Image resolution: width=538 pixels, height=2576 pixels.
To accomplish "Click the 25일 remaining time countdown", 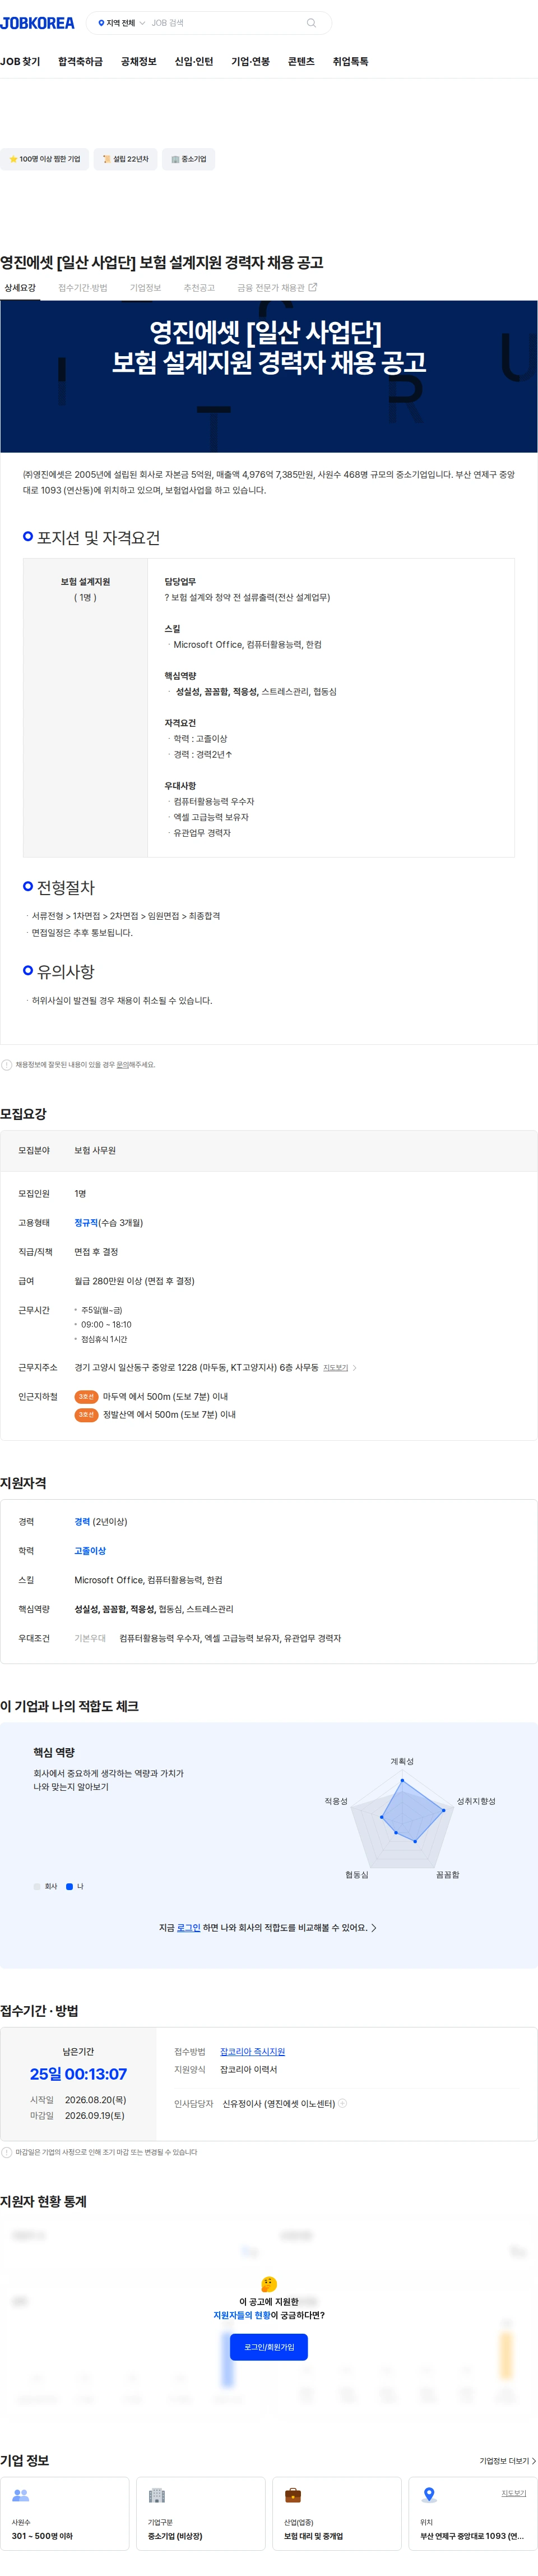I will point(78,2074).
